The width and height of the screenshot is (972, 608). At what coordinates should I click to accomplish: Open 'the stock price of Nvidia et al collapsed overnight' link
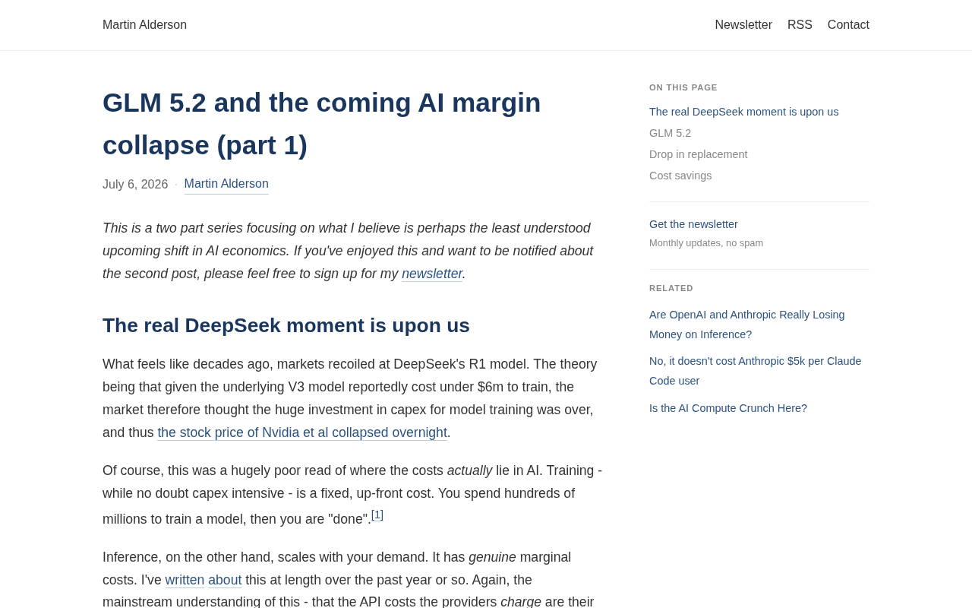(302, 432)
